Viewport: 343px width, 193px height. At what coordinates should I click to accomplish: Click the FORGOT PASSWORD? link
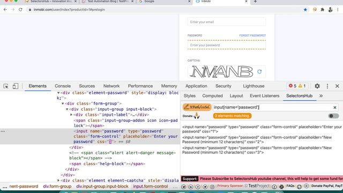click(252, 35)
